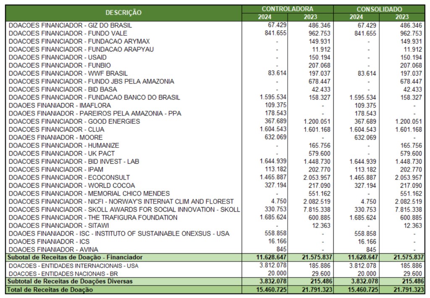Click the DESCRIÇÃO column header

point(123,13)
